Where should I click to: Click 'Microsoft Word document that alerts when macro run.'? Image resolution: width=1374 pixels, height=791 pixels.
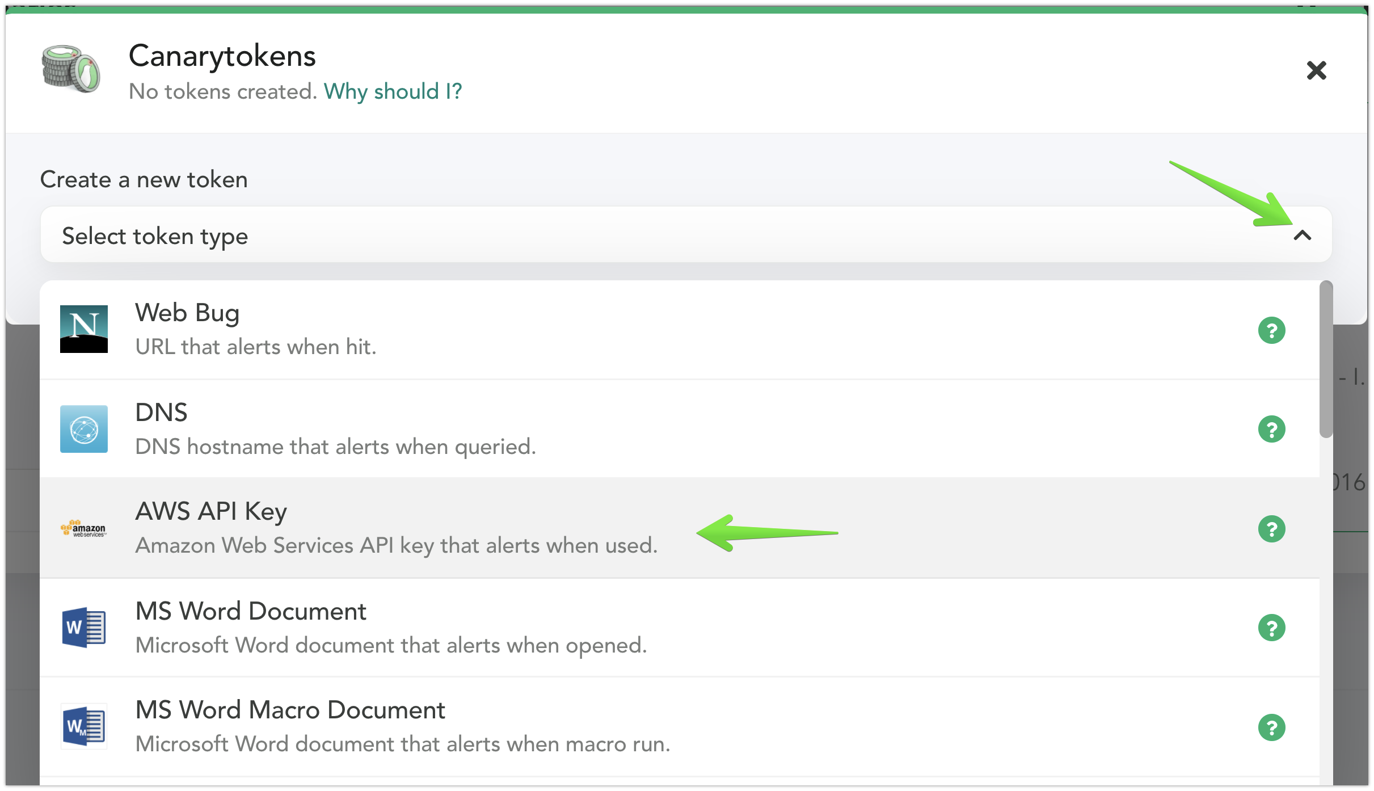tap(403, 744)
